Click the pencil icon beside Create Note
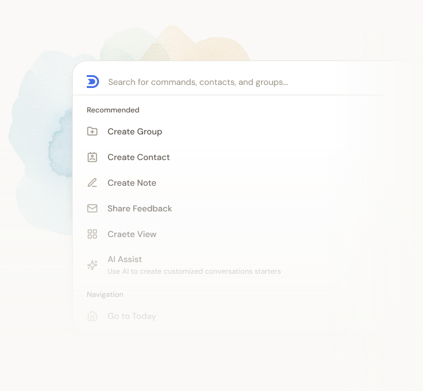 [92, 183]
